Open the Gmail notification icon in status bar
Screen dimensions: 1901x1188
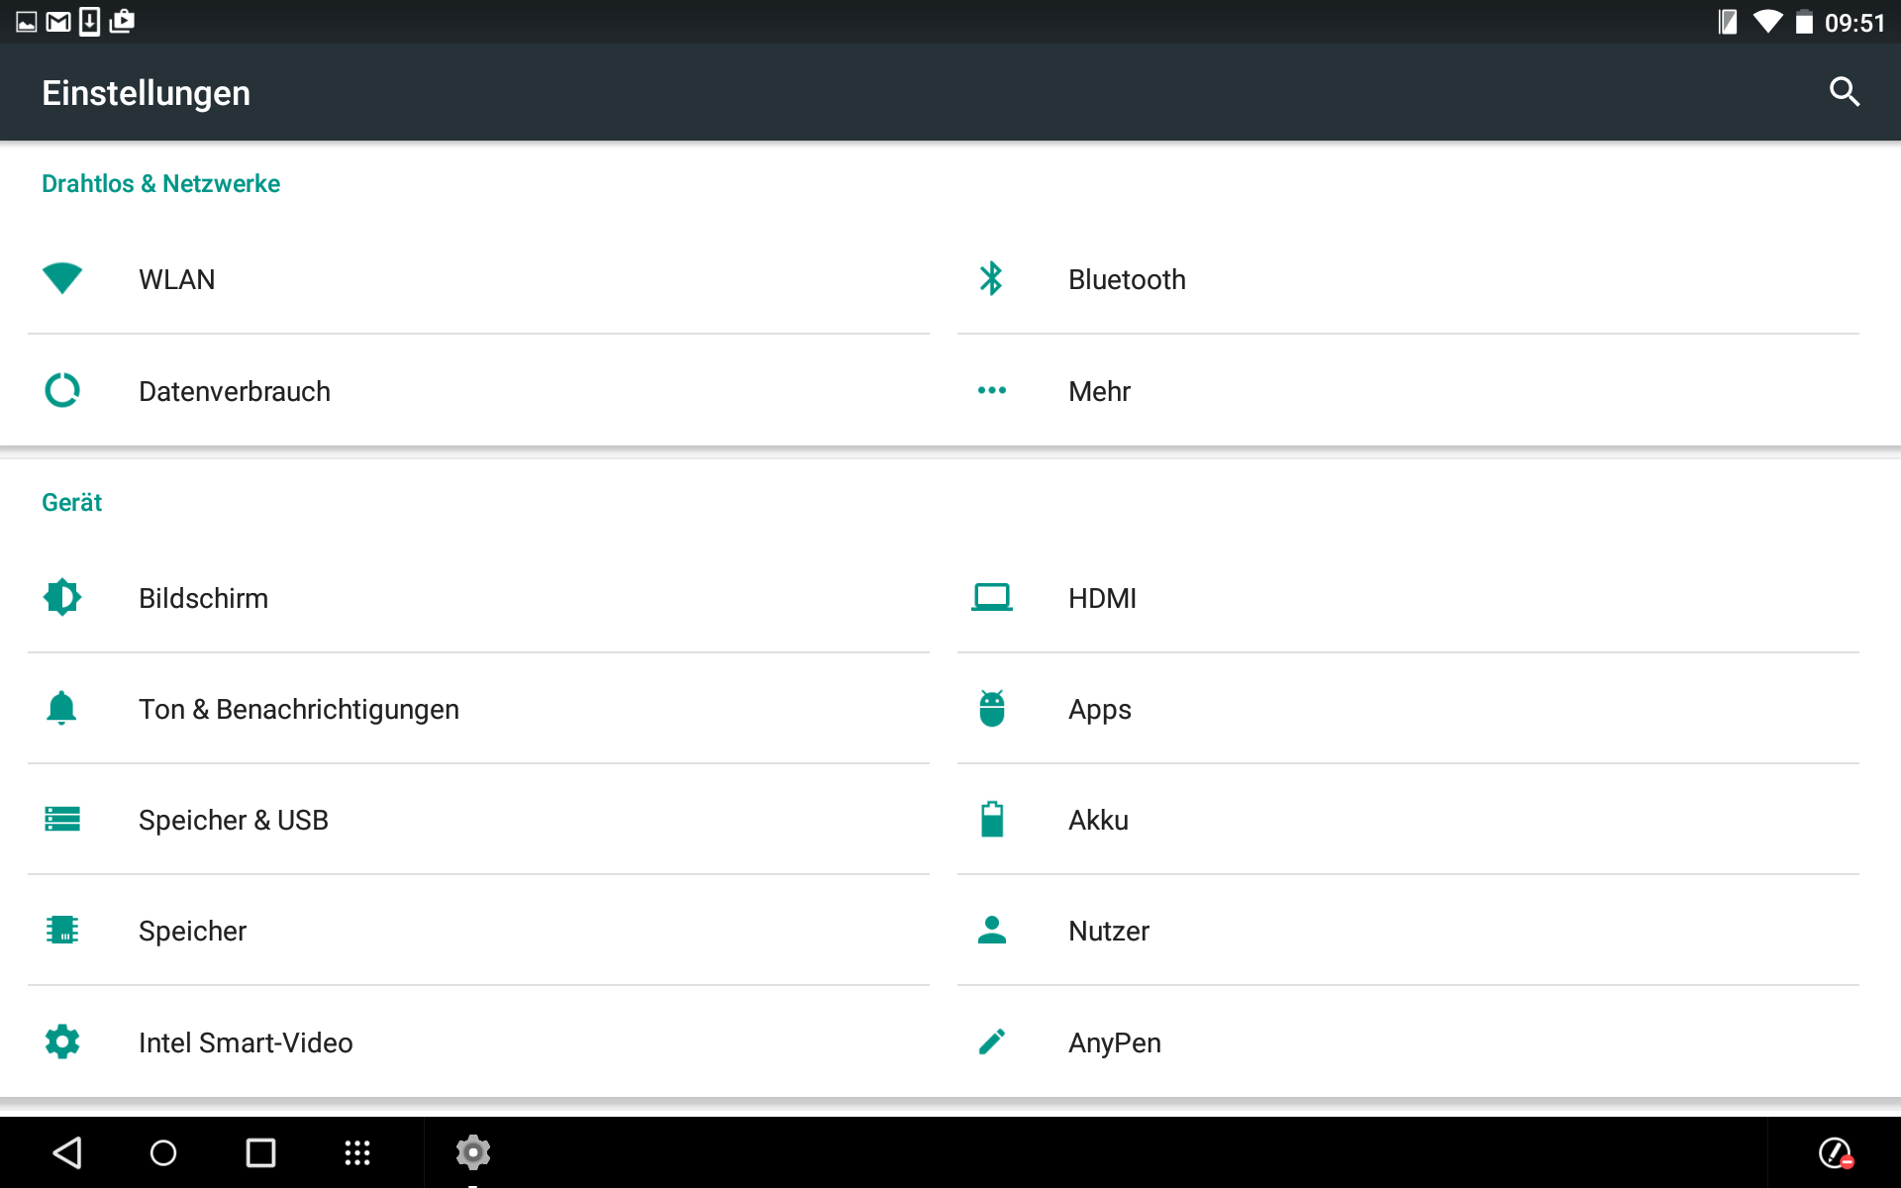click(58, 22)
